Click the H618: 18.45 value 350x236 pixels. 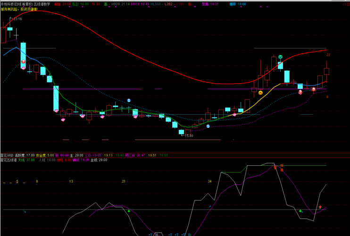[x=140, y=4]
